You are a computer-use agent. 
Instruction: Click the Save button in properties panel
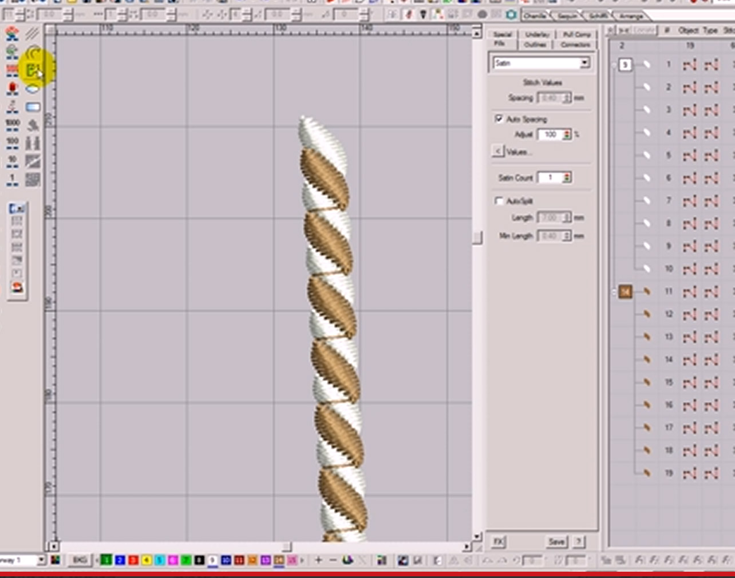556,541
